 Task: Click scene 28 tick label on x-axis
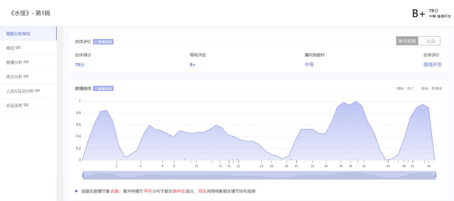286,166
